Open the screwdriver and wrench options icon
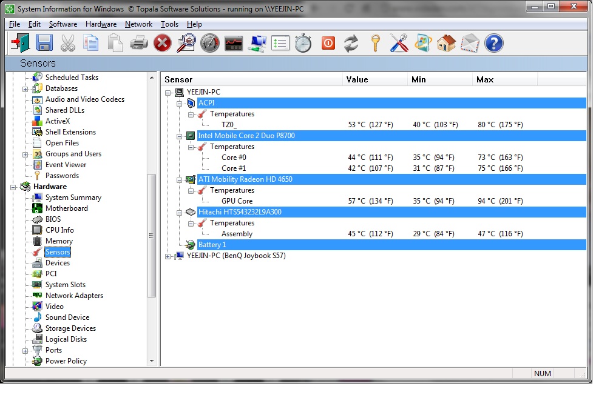The width and height of the screenshot is (613, 395). 399,43
